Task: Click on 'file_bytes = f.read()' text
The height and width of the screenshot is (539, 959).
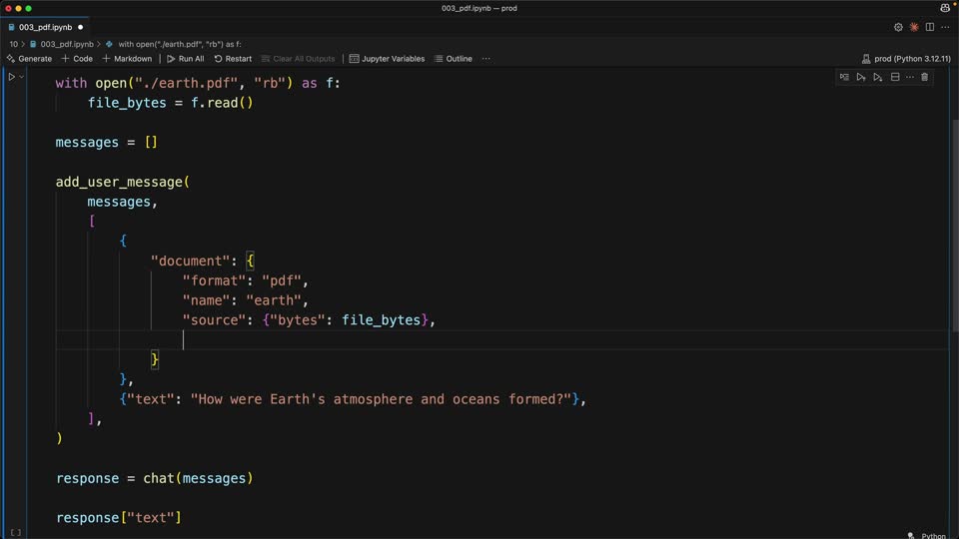Action: [170, 103]
